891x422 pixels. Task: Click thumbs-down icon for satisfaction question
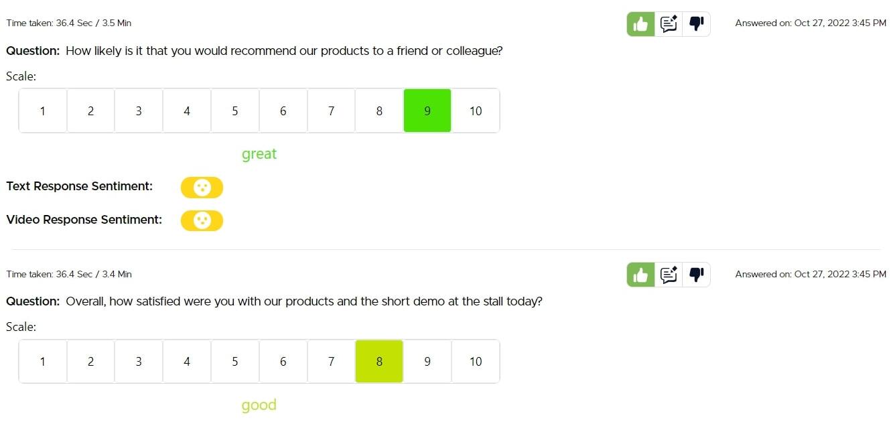coord(696,275)
